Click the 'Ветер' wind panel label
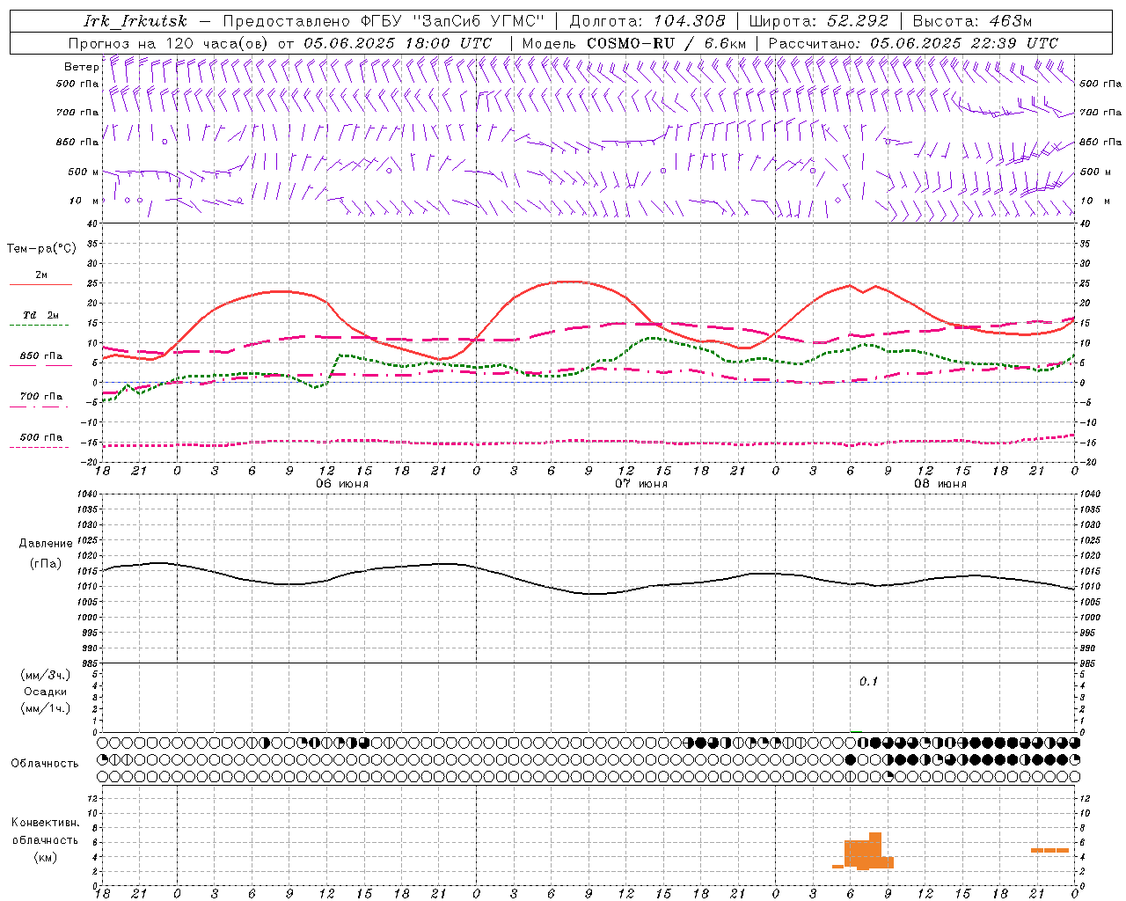 (x=81, y=67)
